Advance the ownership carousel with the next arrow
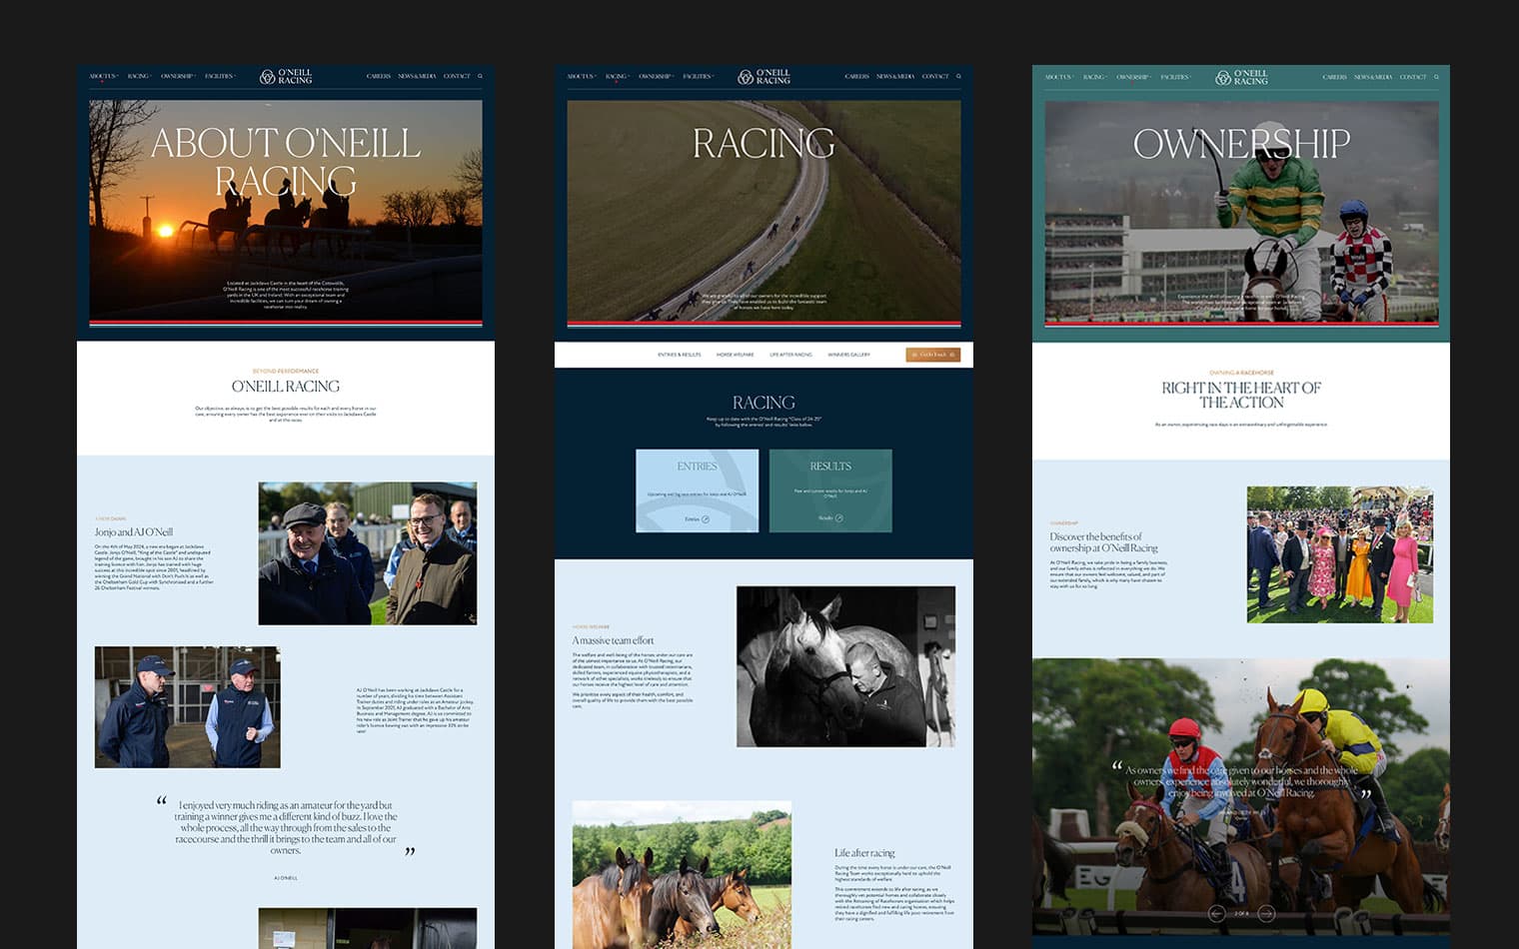This screenshot has height=949, width=1519. (x=1267, y=913)
